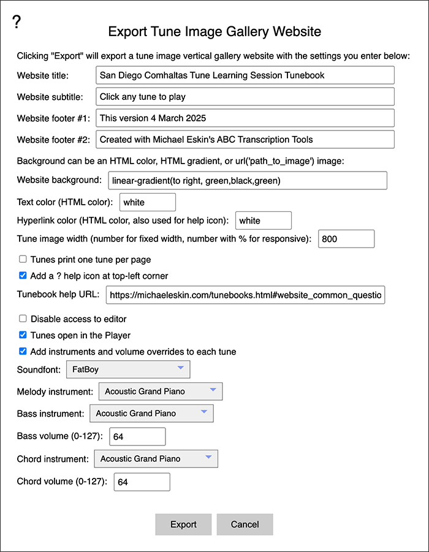Uncheck Tunes open in the Player
The image size is (429, 552).
pos(23,335)
